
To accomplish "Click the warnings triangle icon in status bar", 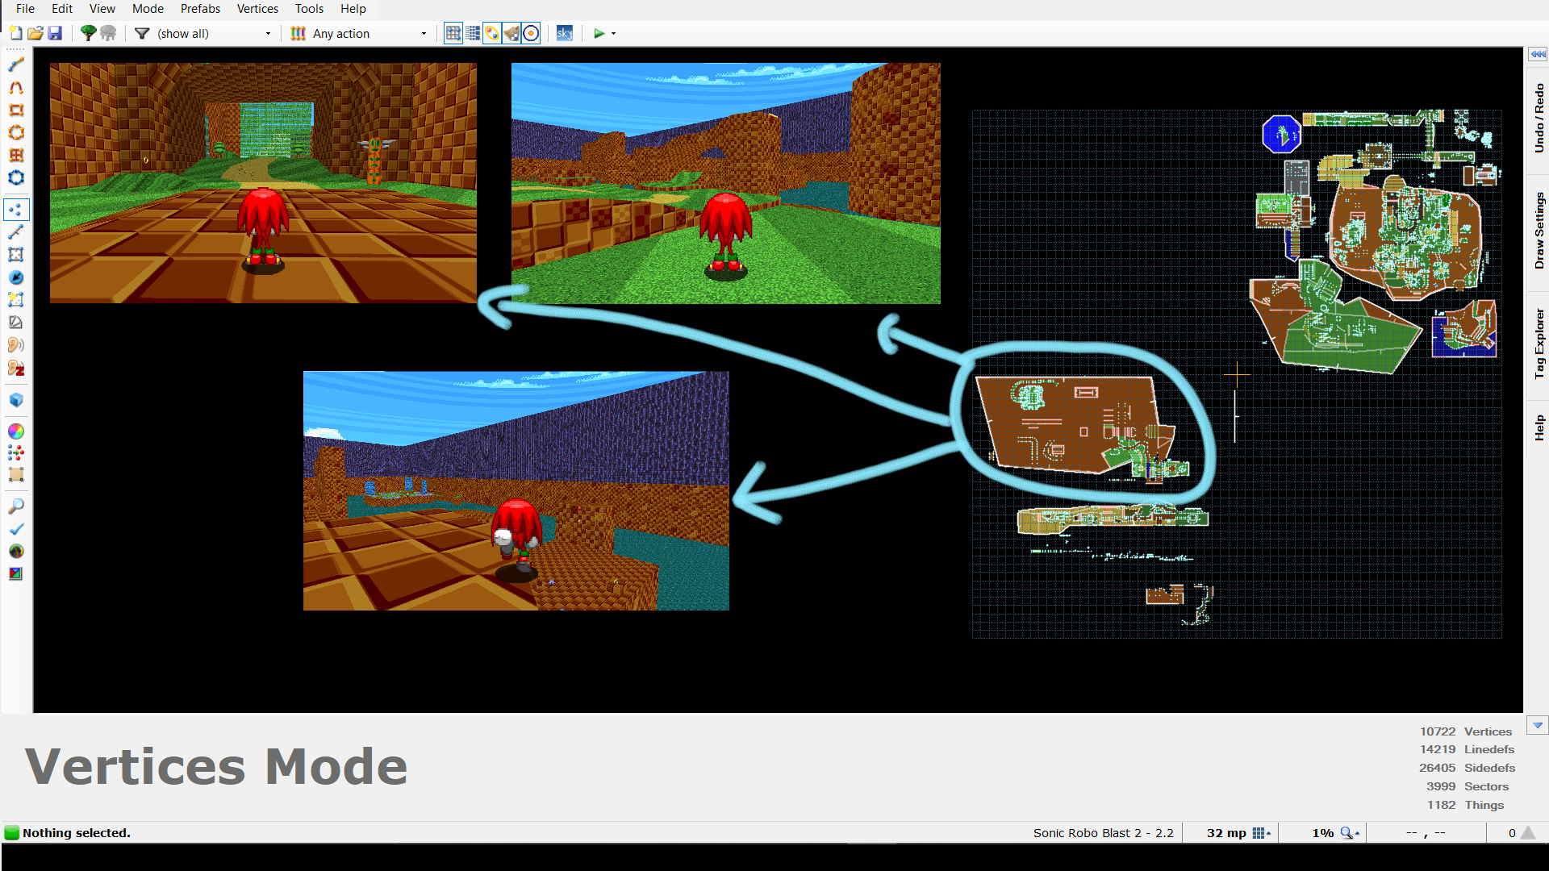I will coord(1528,833).
